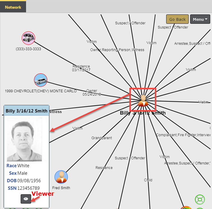Select the Chevrolet Monte Carlo vehicle node
212x209 pixels.
click(x=41, y=80)
